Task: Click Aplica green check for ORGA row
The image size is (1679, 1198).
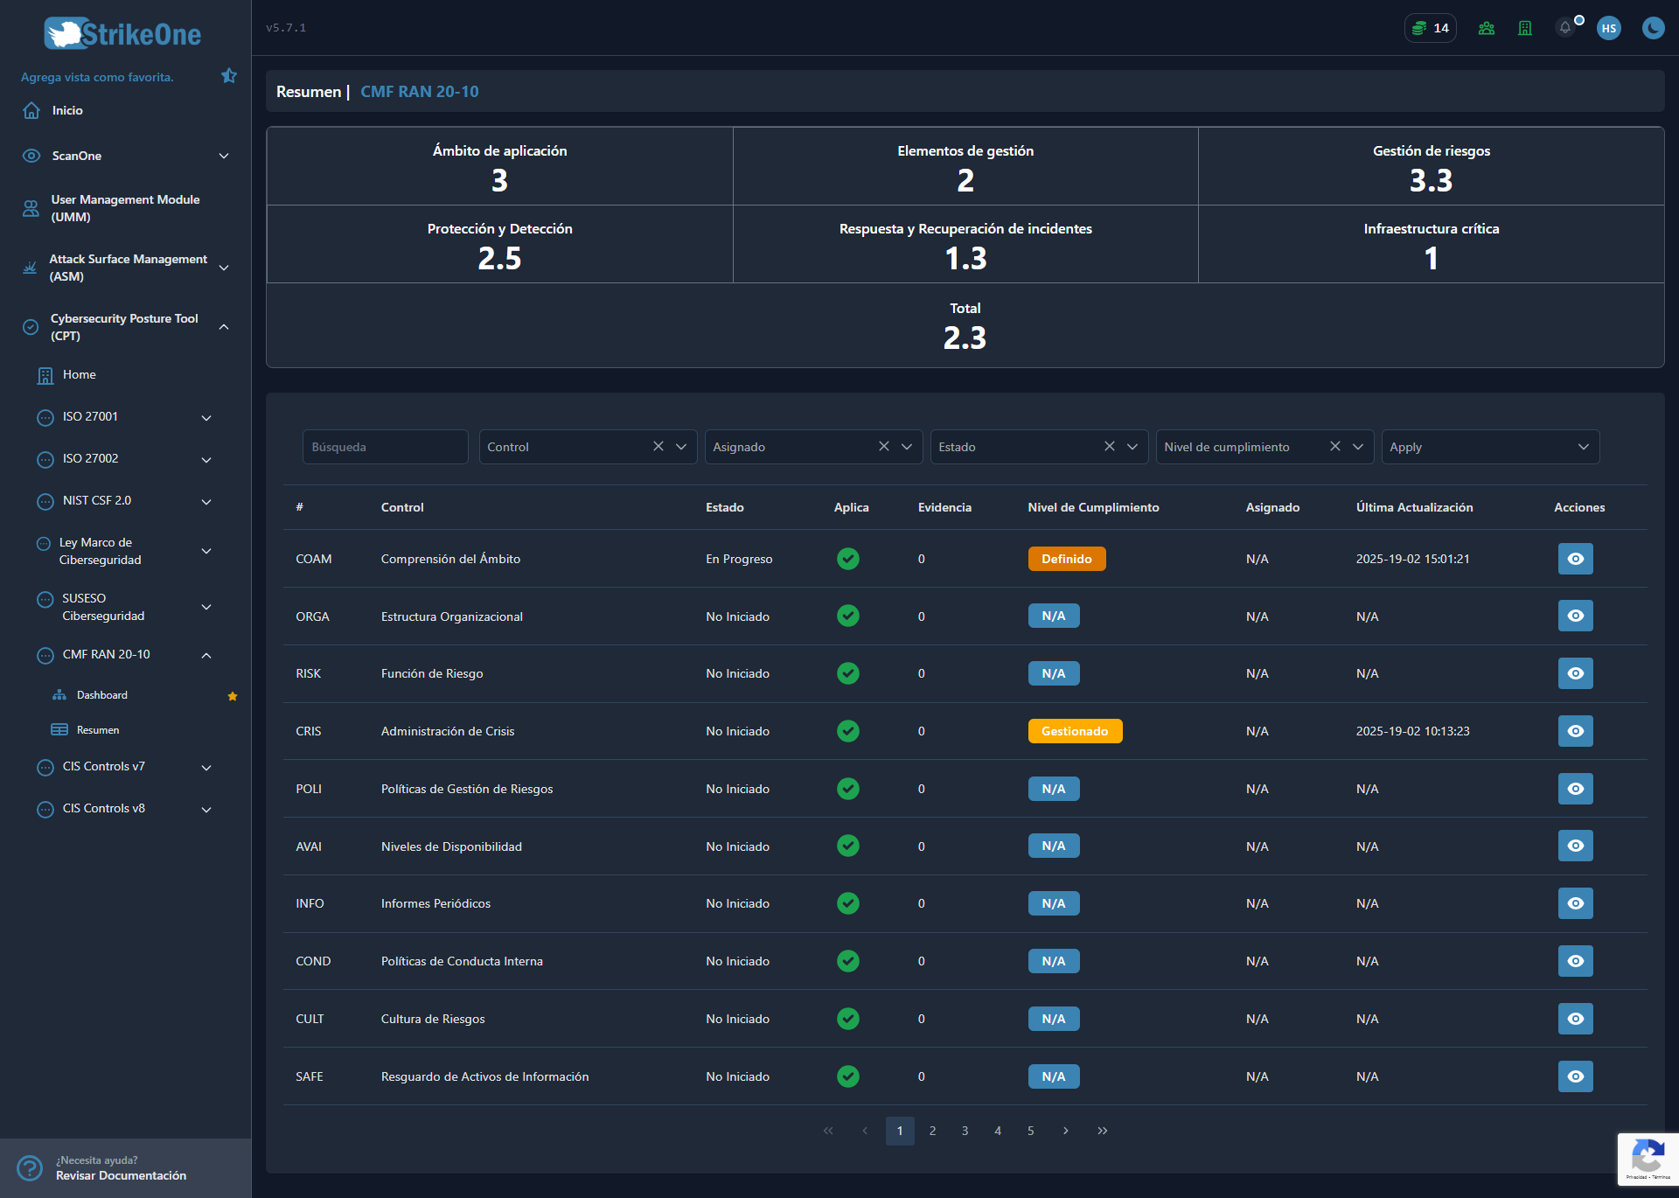Action: point(848,616)
